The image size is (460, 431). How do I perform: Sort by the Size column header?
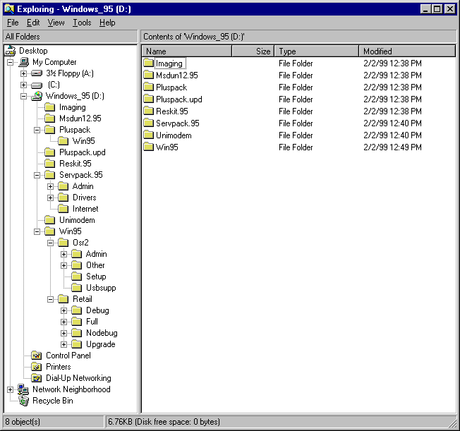click(x=253, y=51)
